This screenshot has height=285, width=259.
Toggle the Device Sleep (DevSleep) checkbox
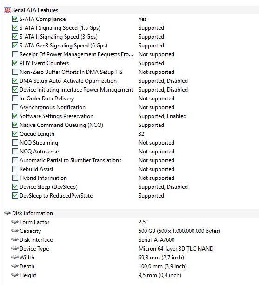point(15,186)
